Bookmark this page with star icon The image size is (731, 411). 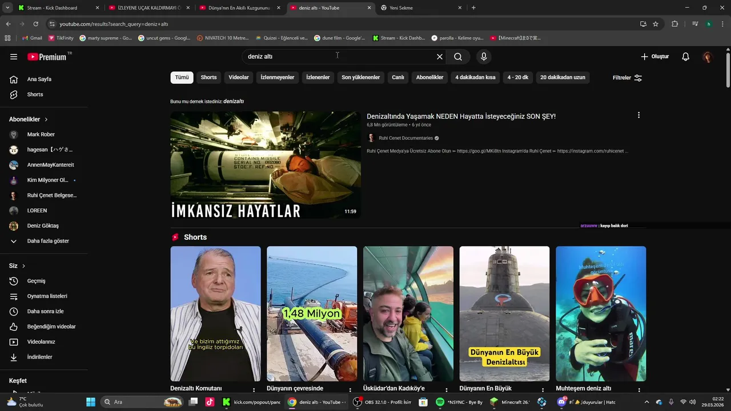point(656,24)
